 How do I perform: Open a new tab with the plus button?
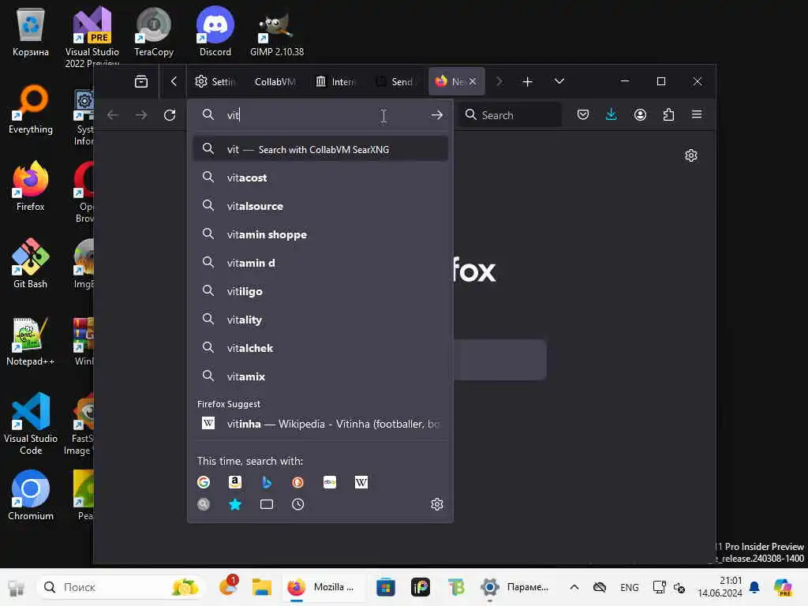527,81
